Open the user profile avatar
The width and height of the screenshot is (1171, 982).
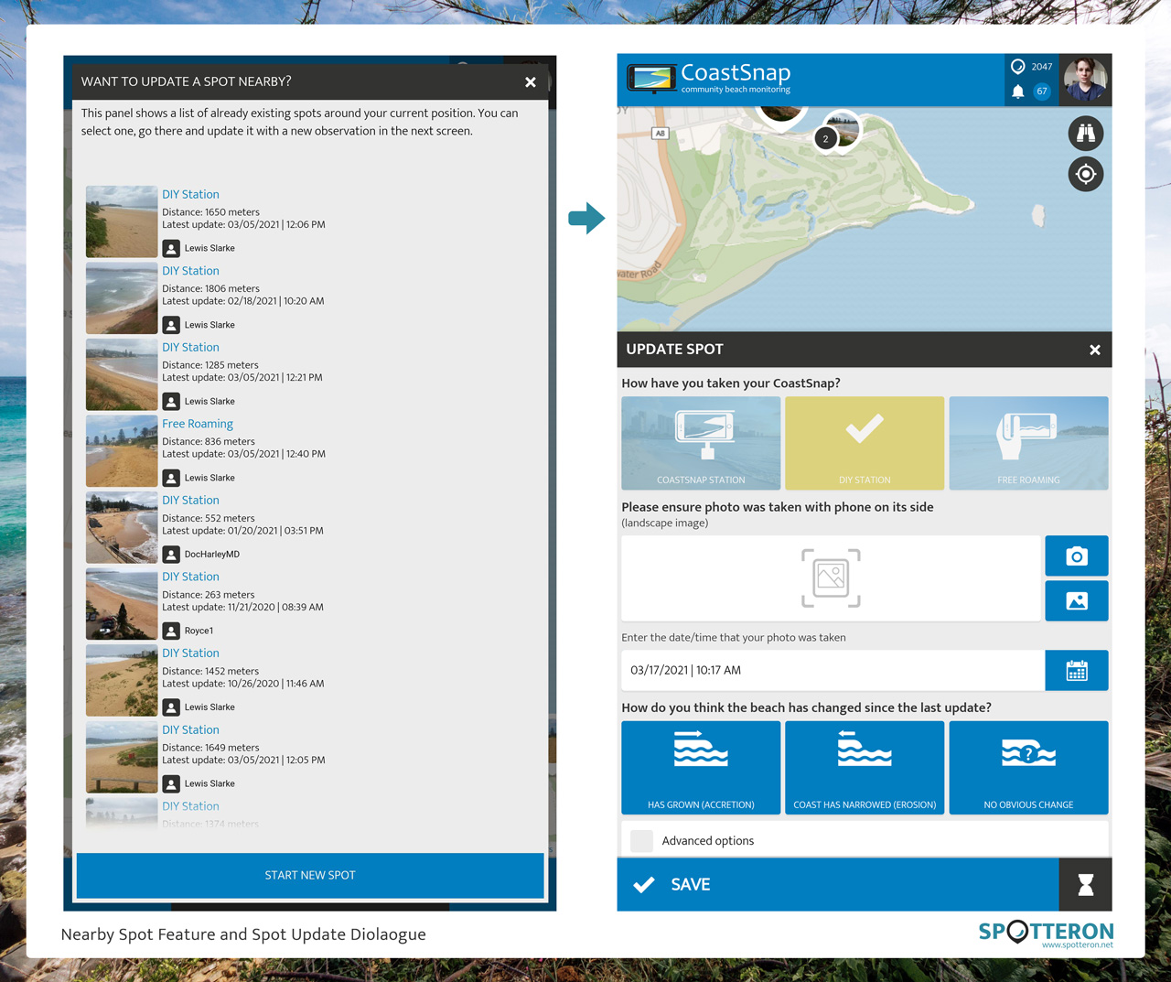[x=1085, y=80]
